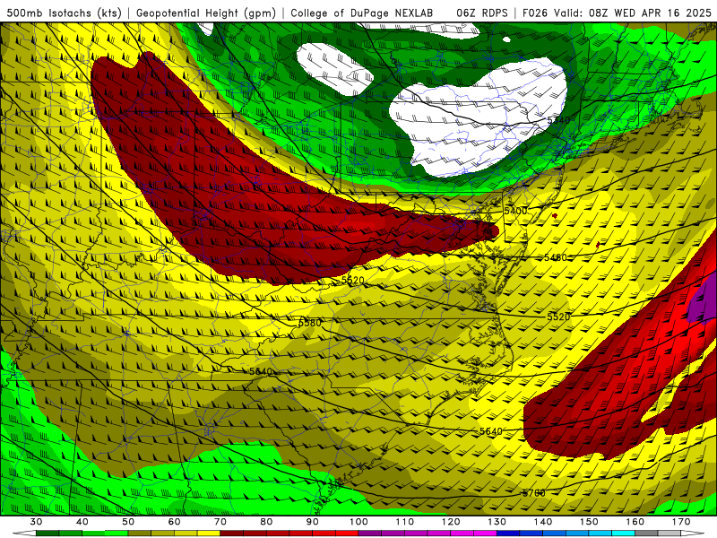Pick the gray colorbar swatch after 160

(x=646, y=534)
